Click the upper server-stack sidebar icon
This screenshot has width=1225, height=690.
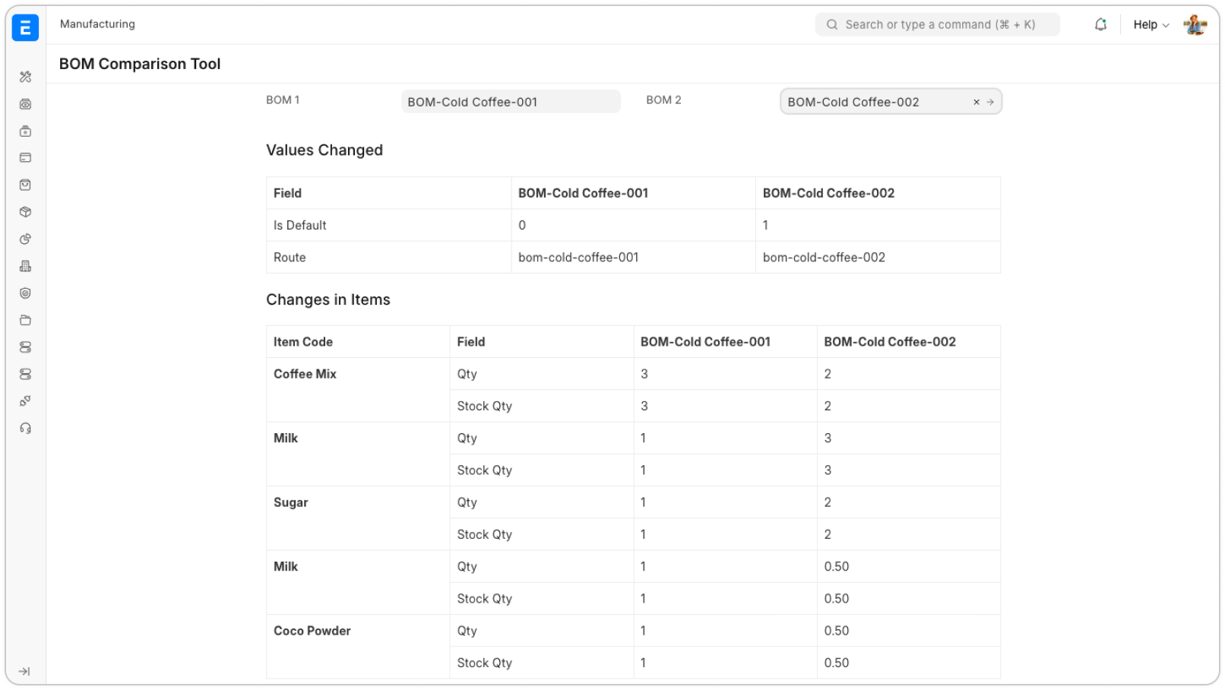[x=25, y=347]
